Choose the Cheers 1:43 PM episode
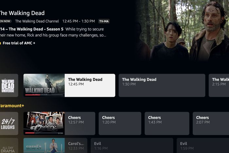Viewport: 229px width, 153px height. click(x=167, y=124)
